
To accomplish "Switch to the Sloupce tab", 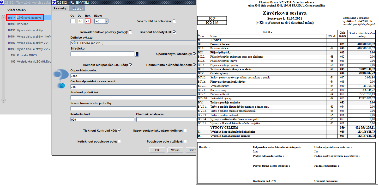I will (x=77, y=8).
